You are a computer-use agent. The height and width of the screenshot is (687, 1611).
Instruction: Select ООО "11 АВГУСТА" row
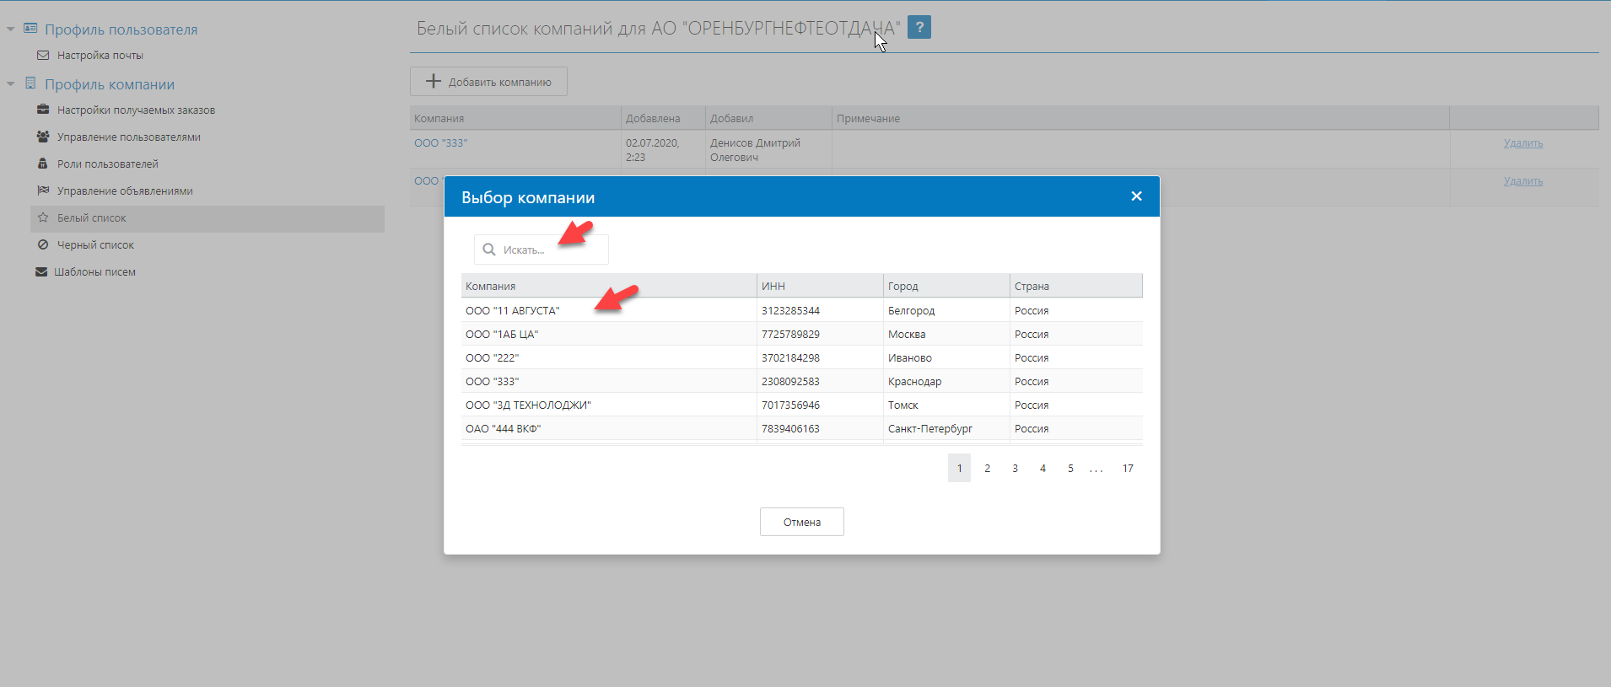click(x=513, y=310)
